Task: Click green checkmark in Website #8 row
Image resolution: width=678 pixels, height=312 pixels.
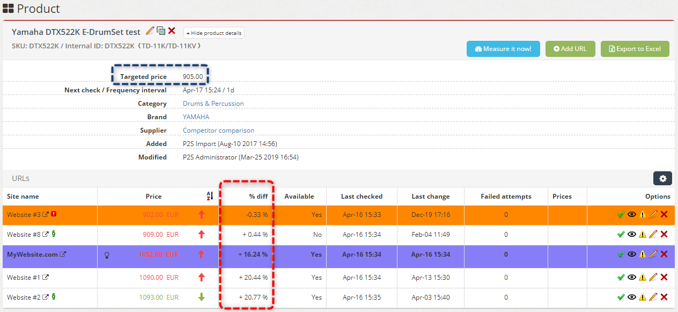Action: click(x=621, y=234)
